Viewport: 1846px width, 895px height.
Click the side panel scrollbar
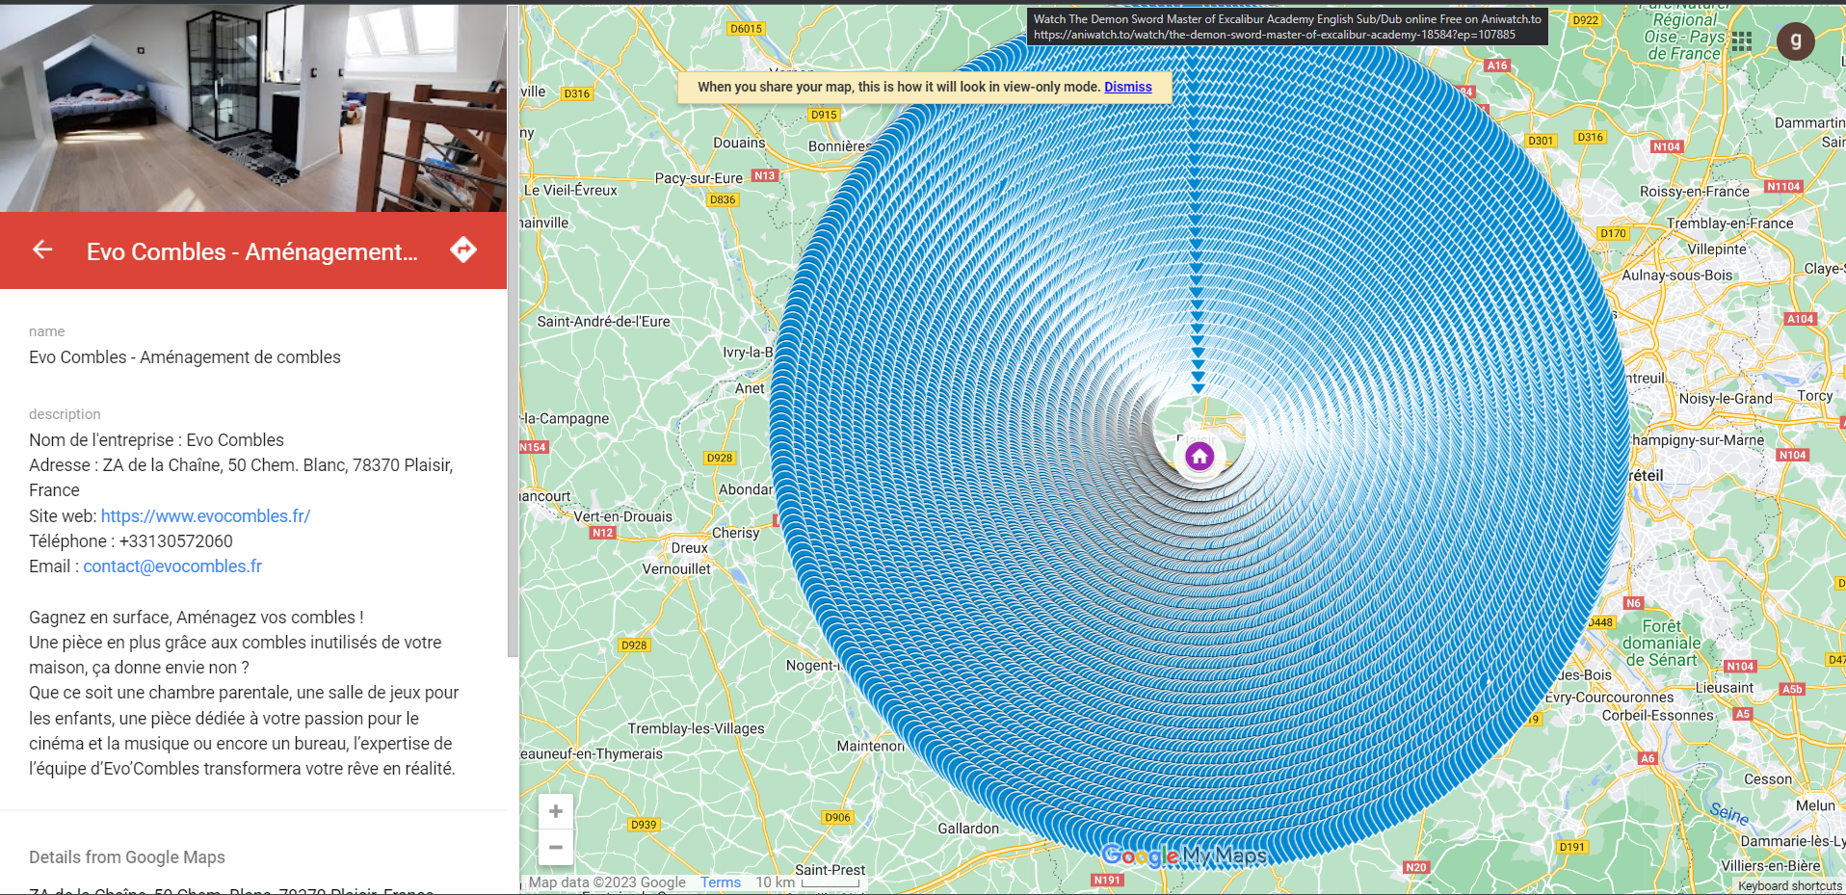pos(513,385)
